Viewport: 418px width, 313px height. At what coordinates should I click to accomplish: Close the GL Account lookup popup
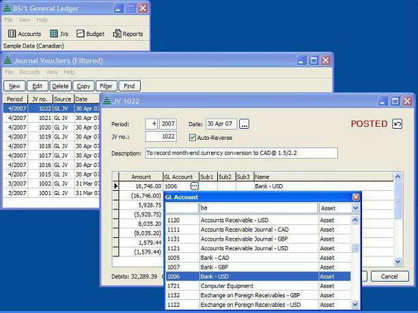pos(355,197)
